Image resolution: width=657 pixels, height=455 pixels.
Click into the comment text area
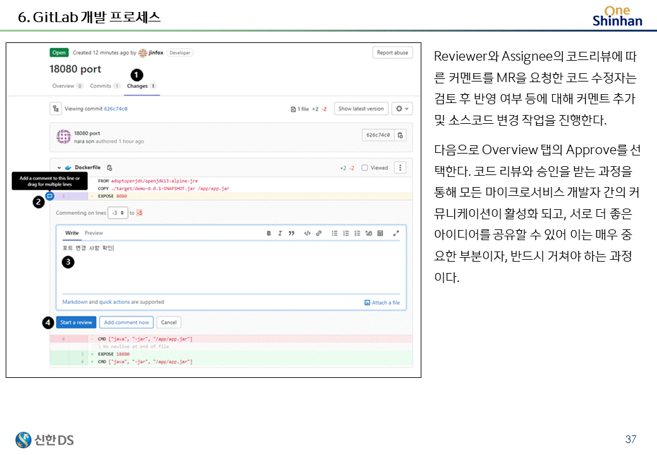(x=231, y=268)
